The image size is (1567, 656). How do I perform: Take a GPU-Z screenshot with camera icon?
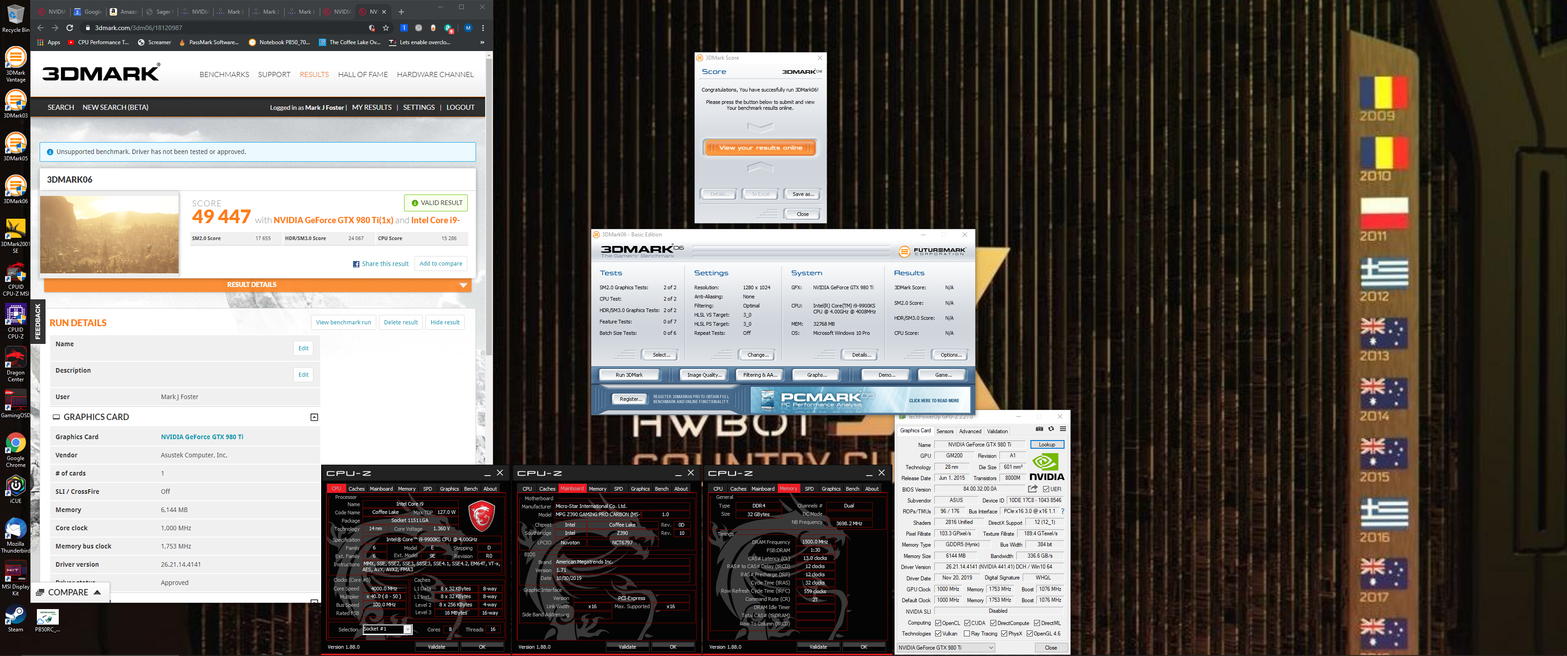click(1040, 429)
